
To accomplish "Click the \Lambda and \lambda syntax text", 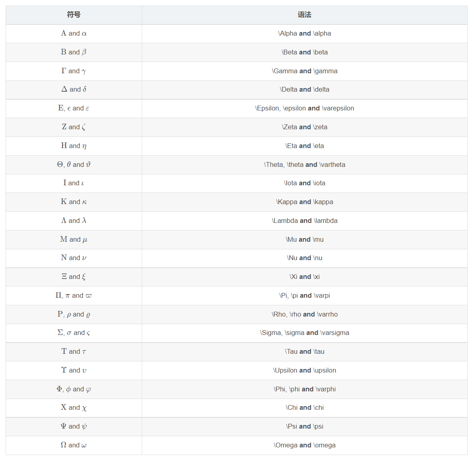I will tap(304, 220).
